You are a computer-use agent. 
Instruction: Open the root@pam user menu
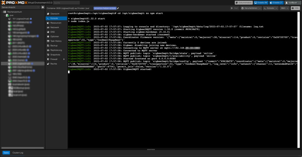(293, 3)
